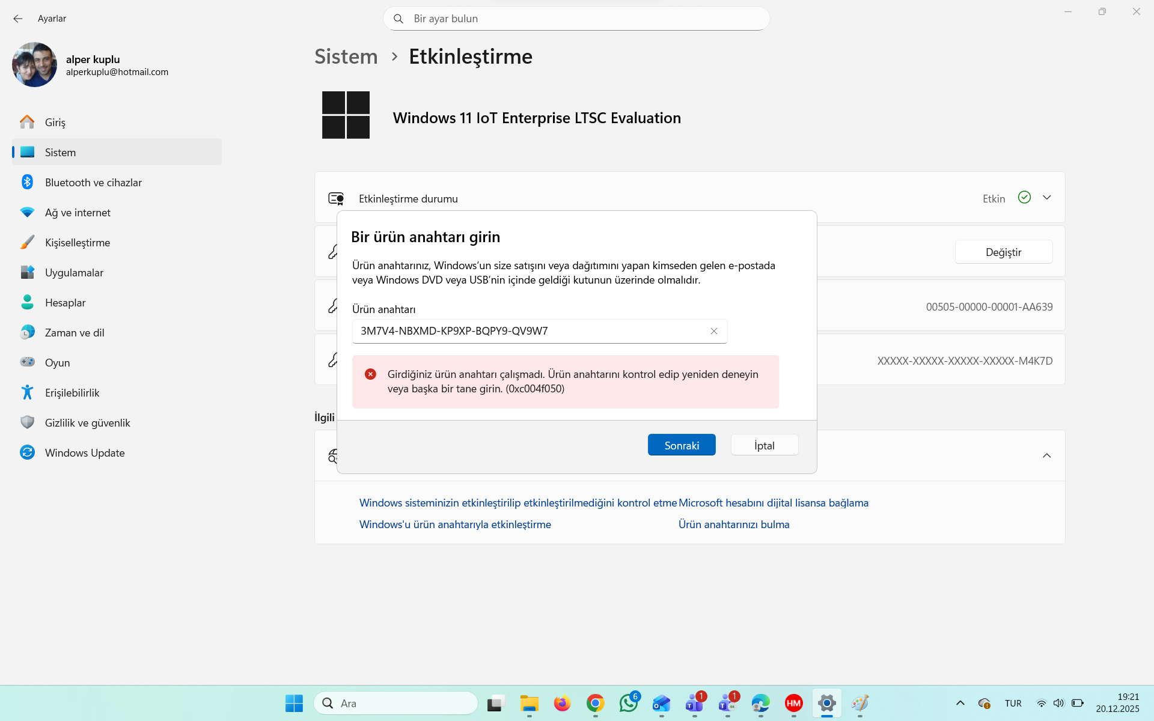1154x721 pixels.
Task: Click the Windows logo beside the edition name
Action: tap(346, 115)
